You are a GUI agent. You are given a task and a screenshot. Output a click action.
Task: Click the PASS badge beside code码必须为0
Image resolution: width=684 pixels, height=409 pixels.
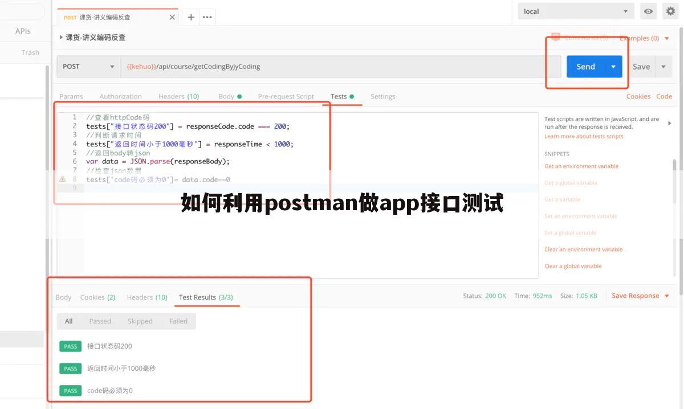pos(71,391)
